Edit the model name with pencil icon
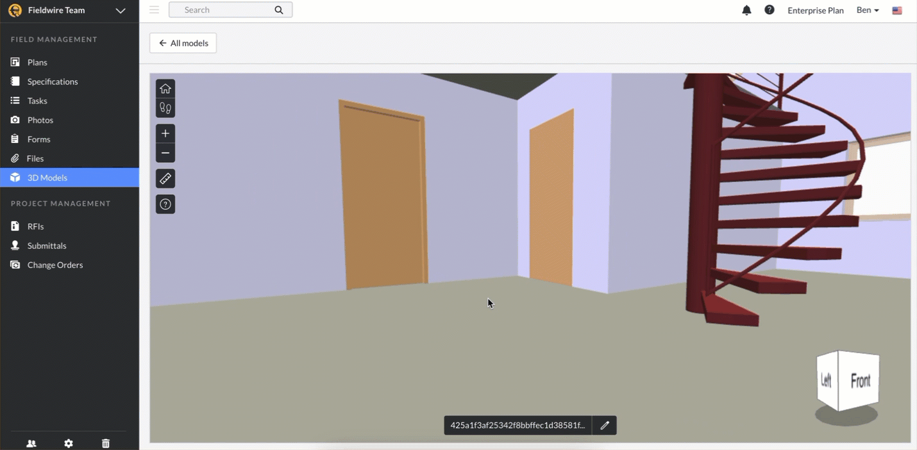Screen dimensions: 917x450 pos(603,425)
